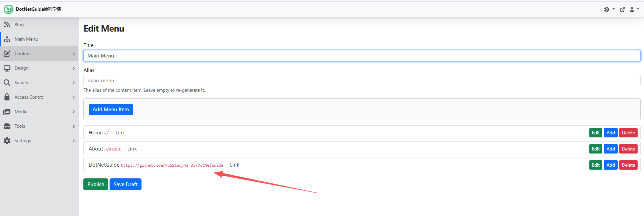Open the top-right gear settings dropdown
This screenshot has height=216, width=644.
pos(609,9)
